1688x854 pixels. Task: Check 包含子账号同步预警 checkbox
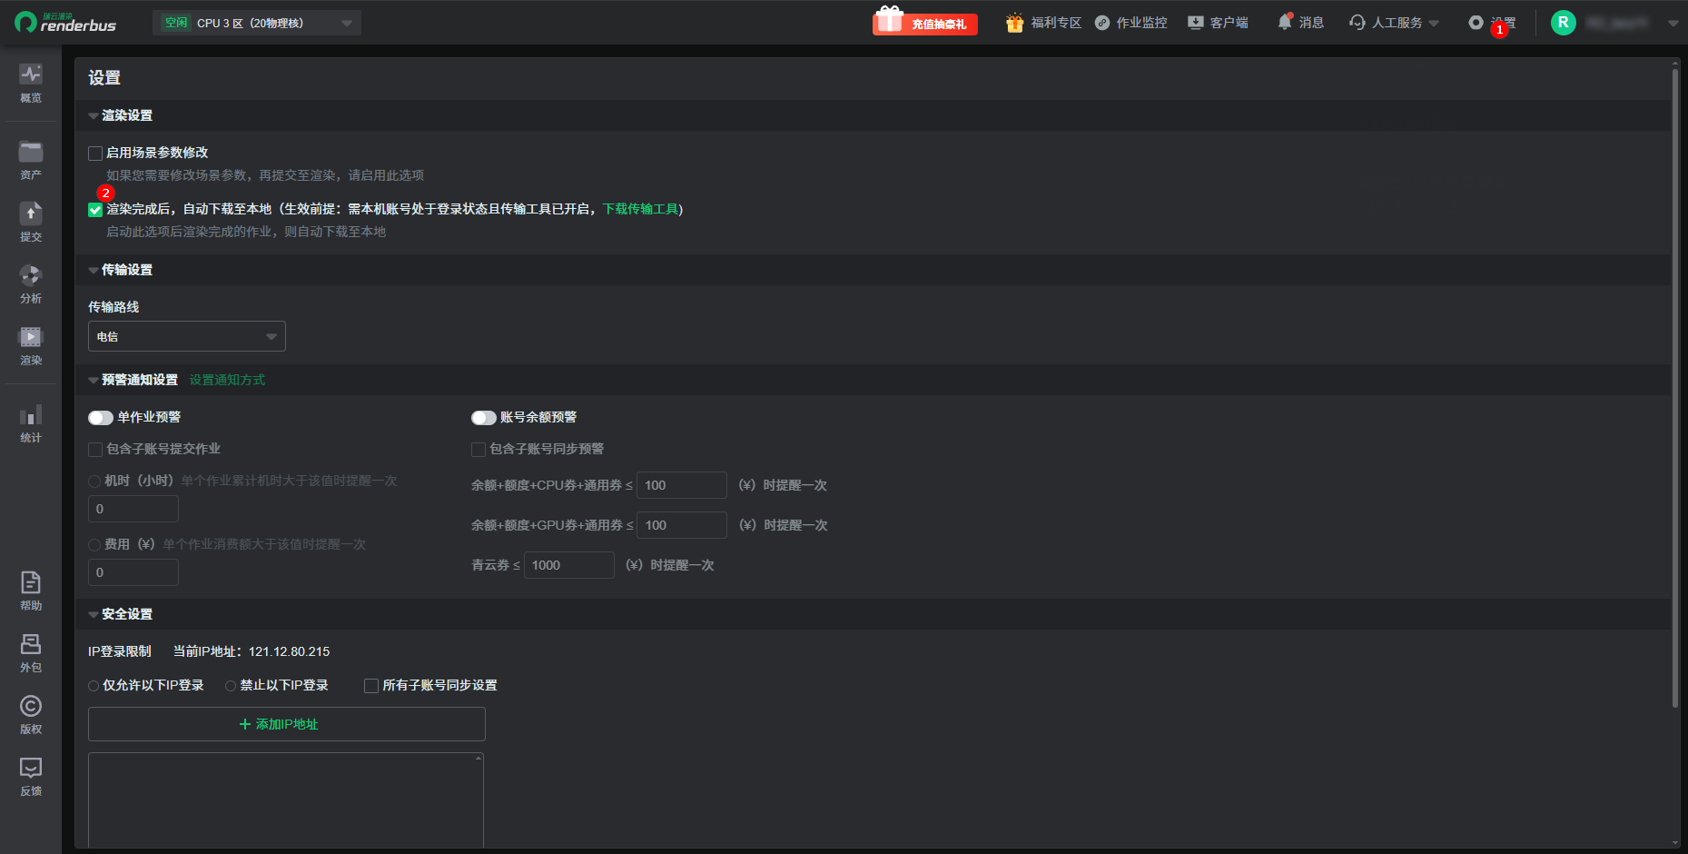point(479,450)
